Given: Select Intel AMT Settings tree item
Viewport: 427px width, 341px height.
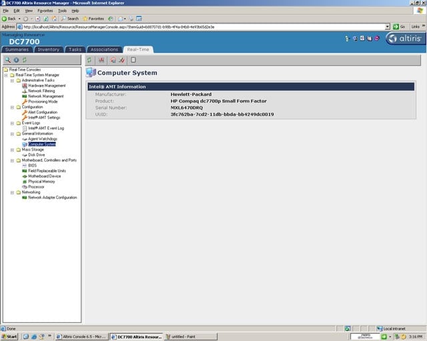Looking at the screenshot, I should click(44, 118).
